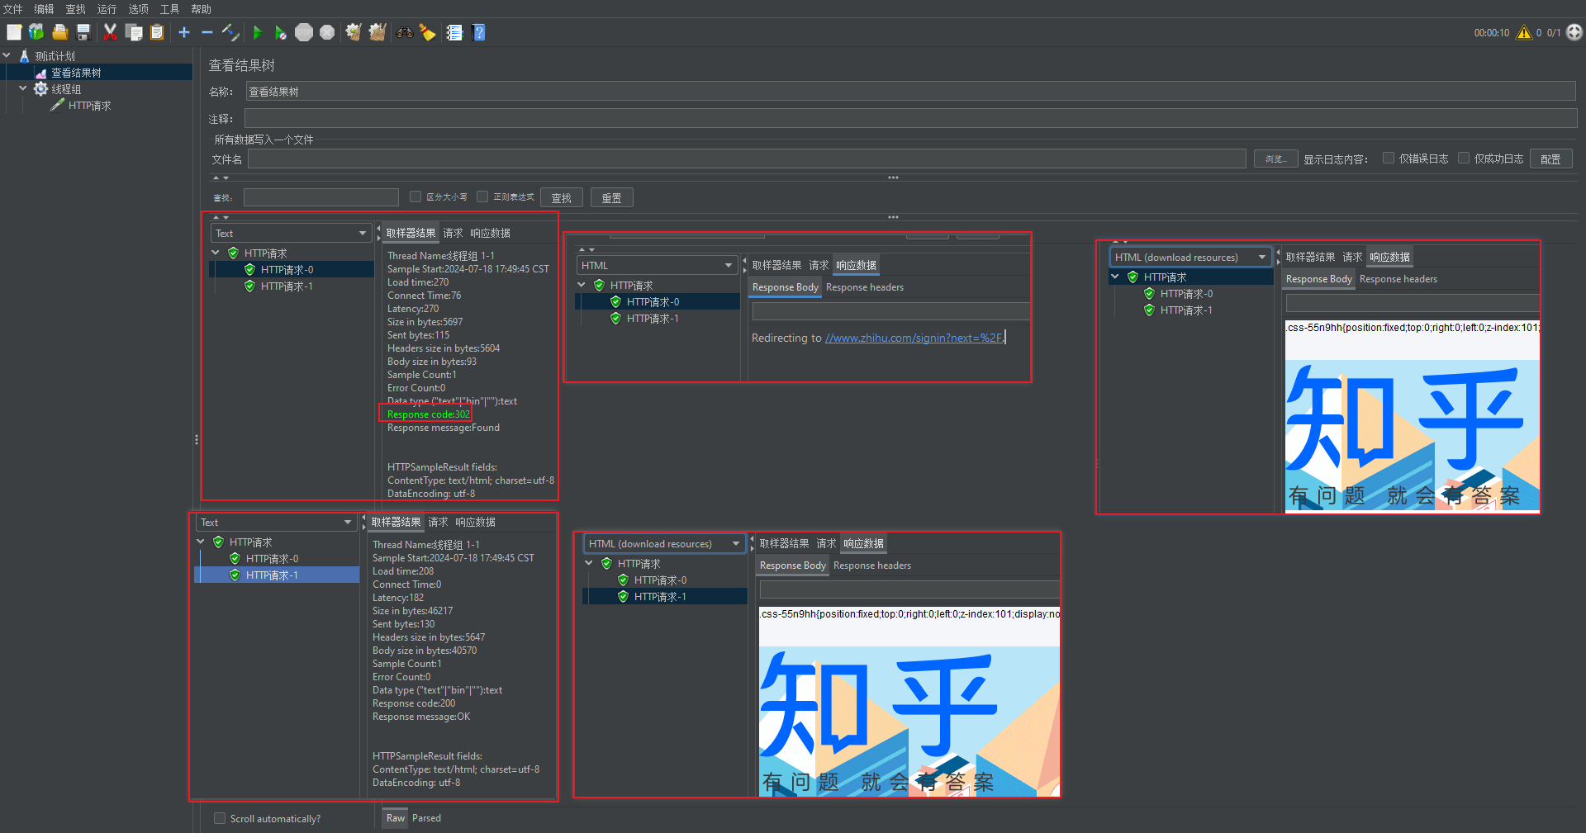1586x833 pixels.
Task: Click the Open folder toolbar icon
Action: [x=59, y=32]
